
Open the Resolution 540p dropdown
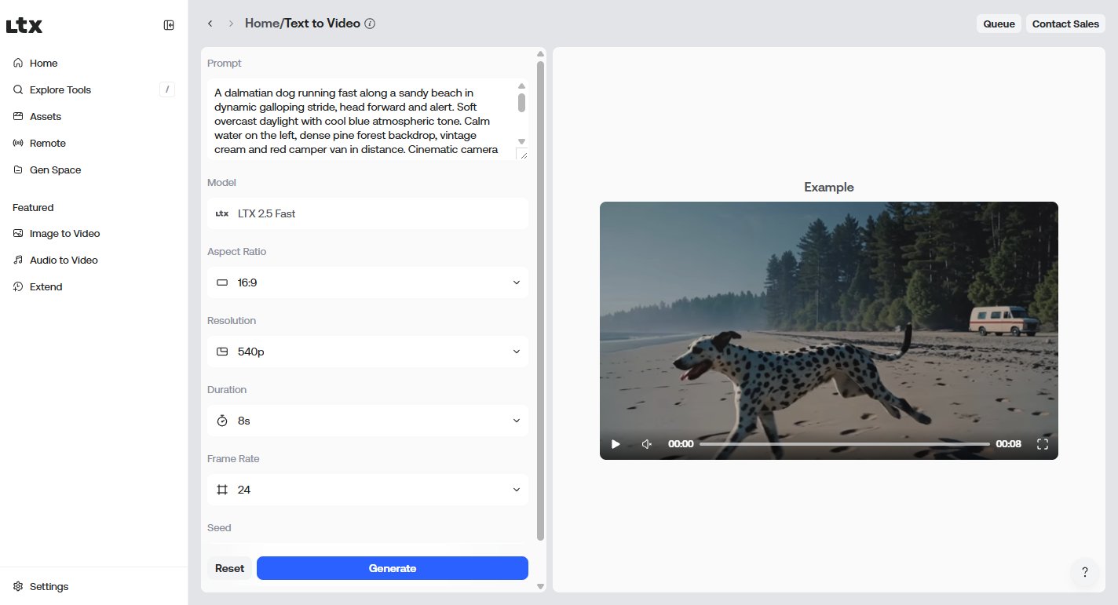click(367, 352)
